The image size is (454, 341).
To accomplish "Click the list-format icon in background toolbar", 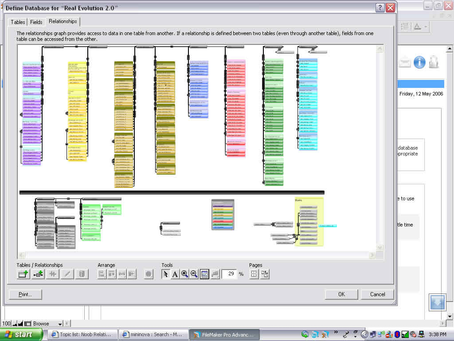I will pyautogui.click(x=405, y=27).
